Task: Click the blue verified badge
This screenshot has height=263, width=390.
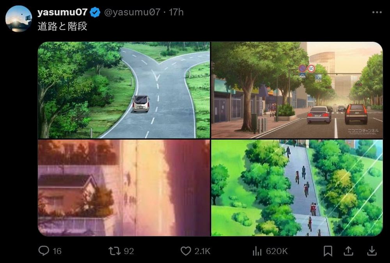Action: [95, 12]
